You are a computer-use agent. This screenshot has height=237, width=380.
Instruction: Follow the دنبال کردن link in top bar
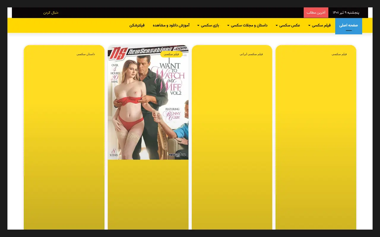pos(51,13)
